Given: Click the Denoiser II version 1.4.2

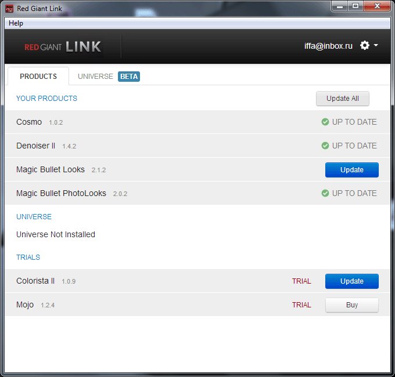Looking at the screenshot, I should click(x=69, y=146).
